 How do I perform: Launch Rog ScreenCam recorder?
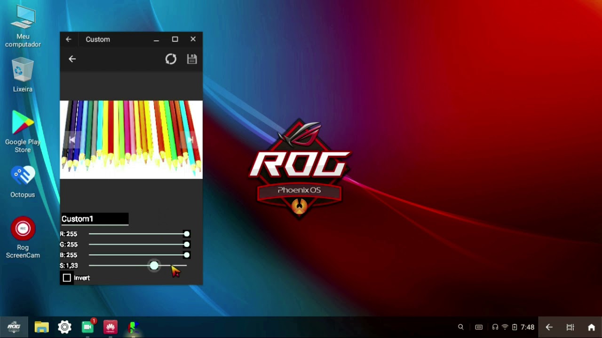23,238
